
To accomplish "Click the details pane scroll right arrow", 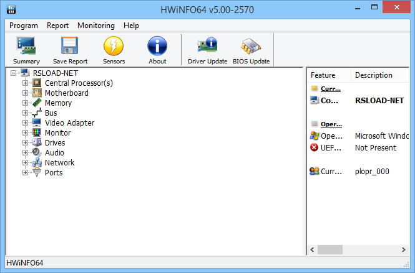I will (403, 249).
